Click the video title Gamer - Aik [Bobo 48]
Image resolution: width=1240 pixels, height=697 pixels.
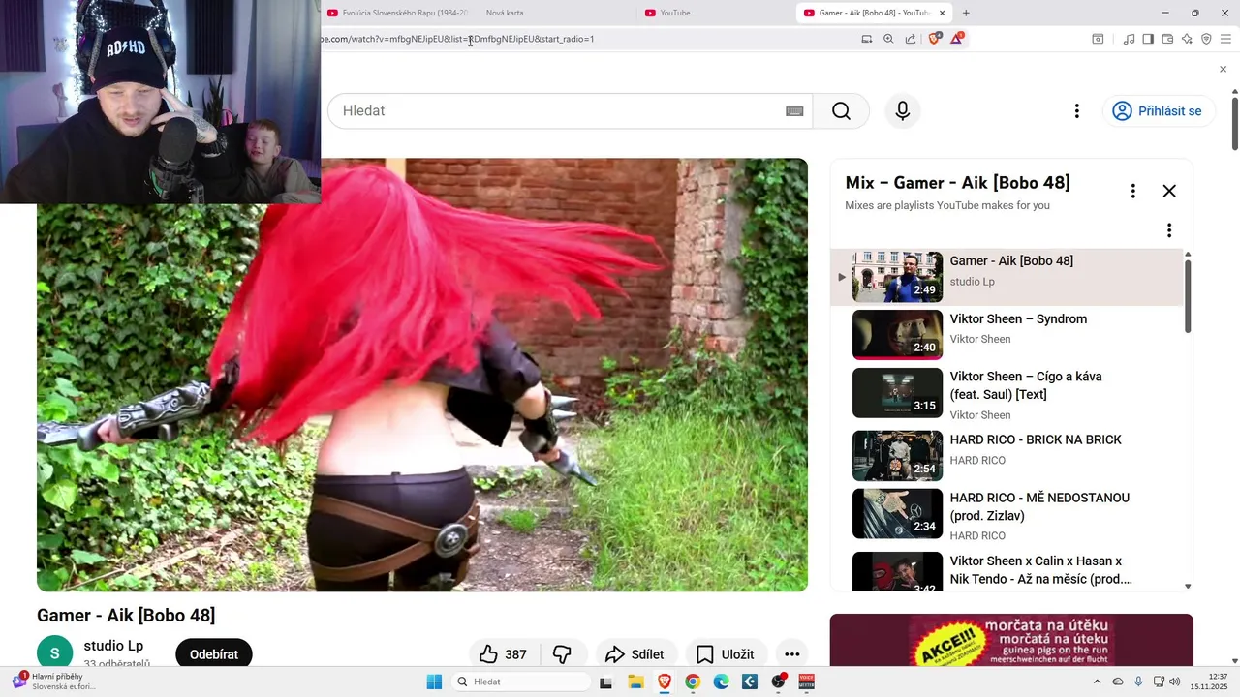[126, 616]
